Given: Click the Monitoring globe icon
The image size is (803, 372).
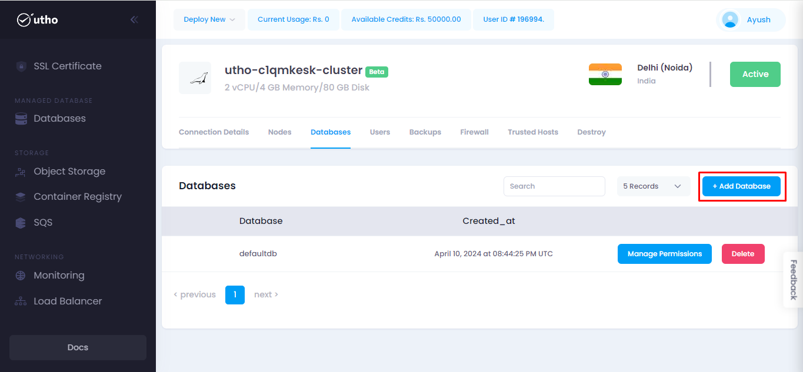Looking at the screenshot, I should coord(21,276).
